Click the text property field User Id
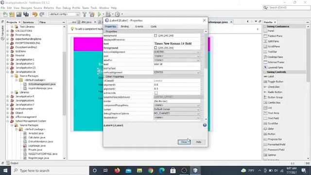The image size is (311, 175). tap(177, 64)
